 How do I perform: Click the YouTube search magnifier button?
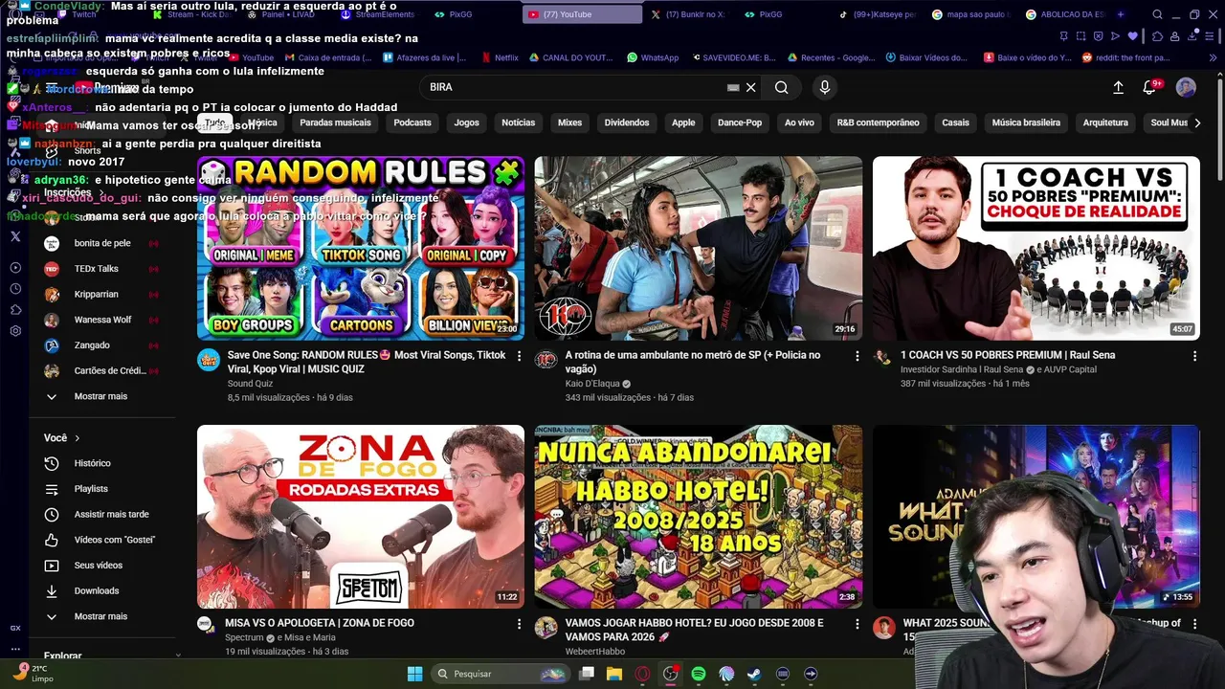coord(782,87)
